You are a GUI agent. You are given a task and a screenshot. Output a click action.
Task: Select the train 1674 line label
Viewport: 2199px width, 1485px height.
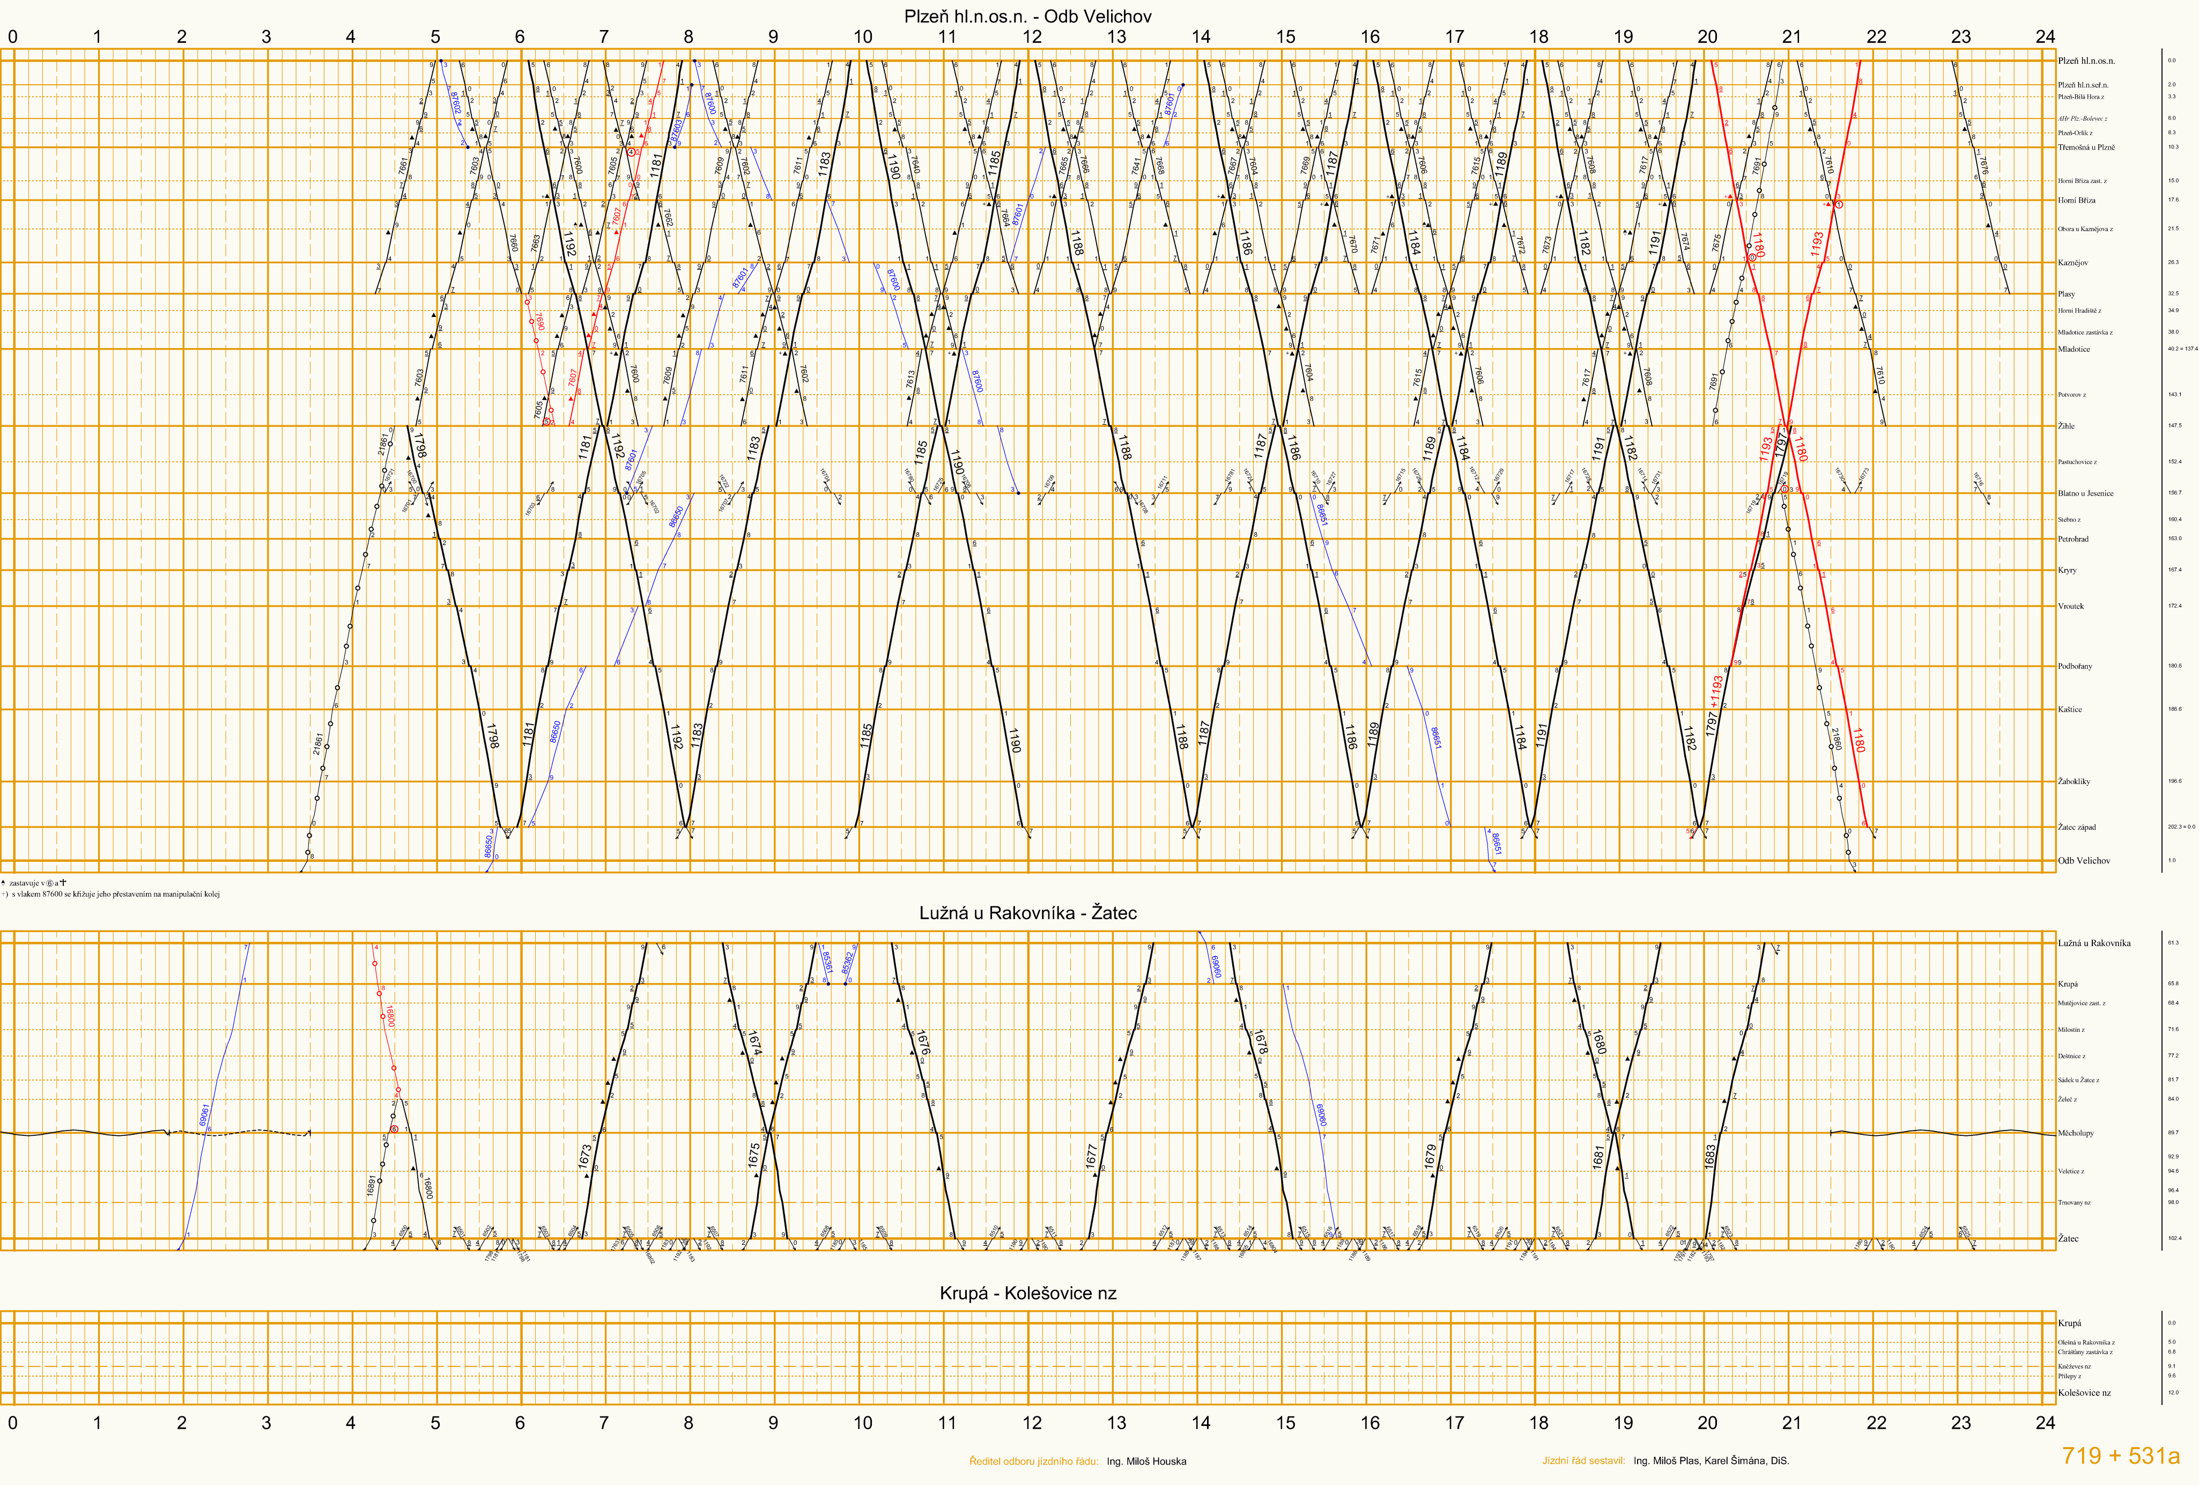754,1043
